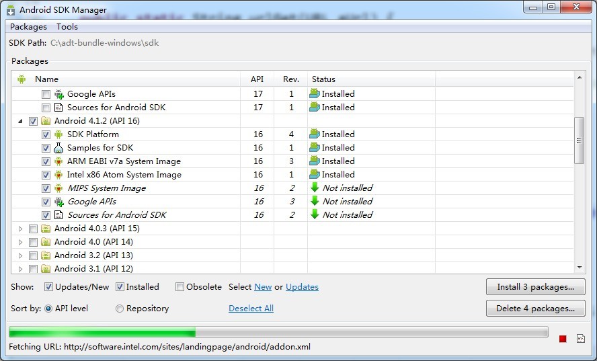Uncheck the Sources for Android SDK API 16 checkbox
The height and width of the screenshot is (361, 597).
46,216
